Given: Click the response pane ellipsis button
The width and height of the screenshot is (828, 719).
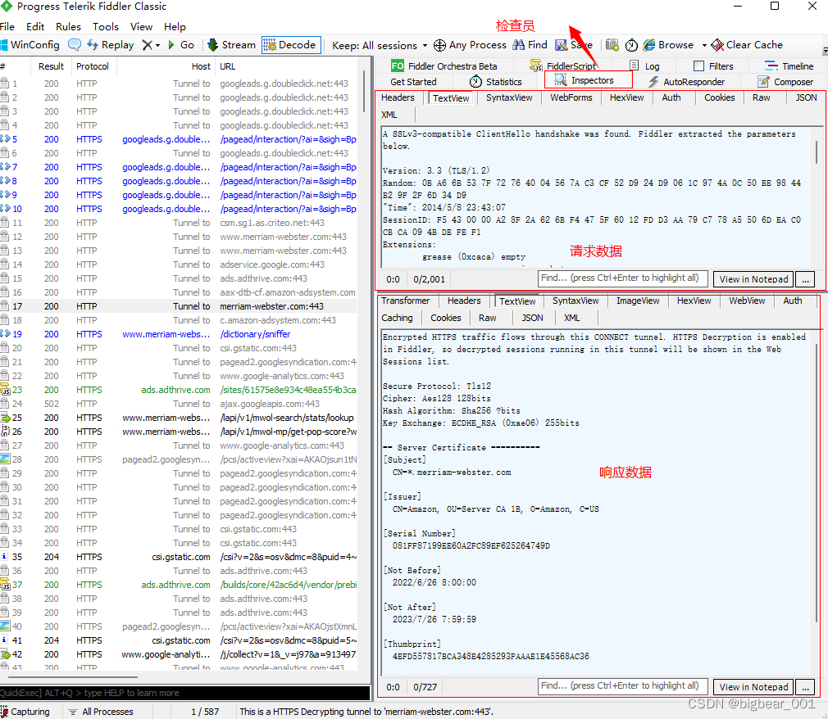Looking at the screenshot, I should pos(805,687).
